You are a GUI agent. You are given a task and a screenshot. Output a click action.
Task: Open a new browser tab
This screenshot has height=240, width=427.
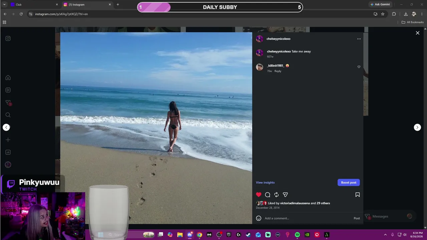pos(118,5)
